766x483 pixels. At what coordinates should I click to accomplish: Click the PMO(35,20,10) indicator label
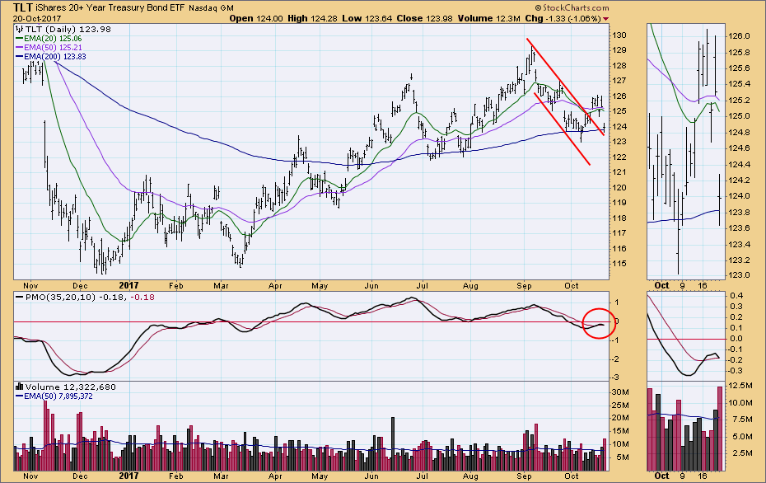click(60, 297)
